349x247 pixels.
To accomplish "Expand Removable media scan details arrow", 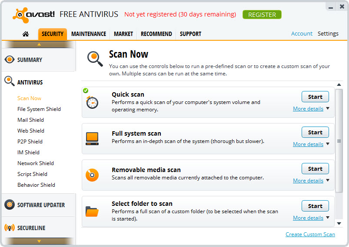I will pyautogui.click(x=328, y=180).
